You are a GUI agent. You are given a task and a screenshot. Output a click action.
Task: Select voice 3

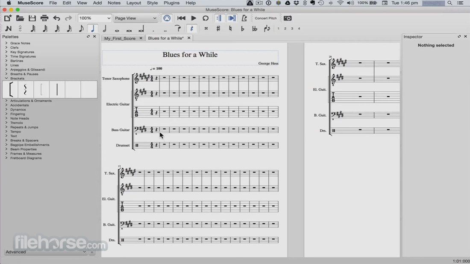[292, 29]
